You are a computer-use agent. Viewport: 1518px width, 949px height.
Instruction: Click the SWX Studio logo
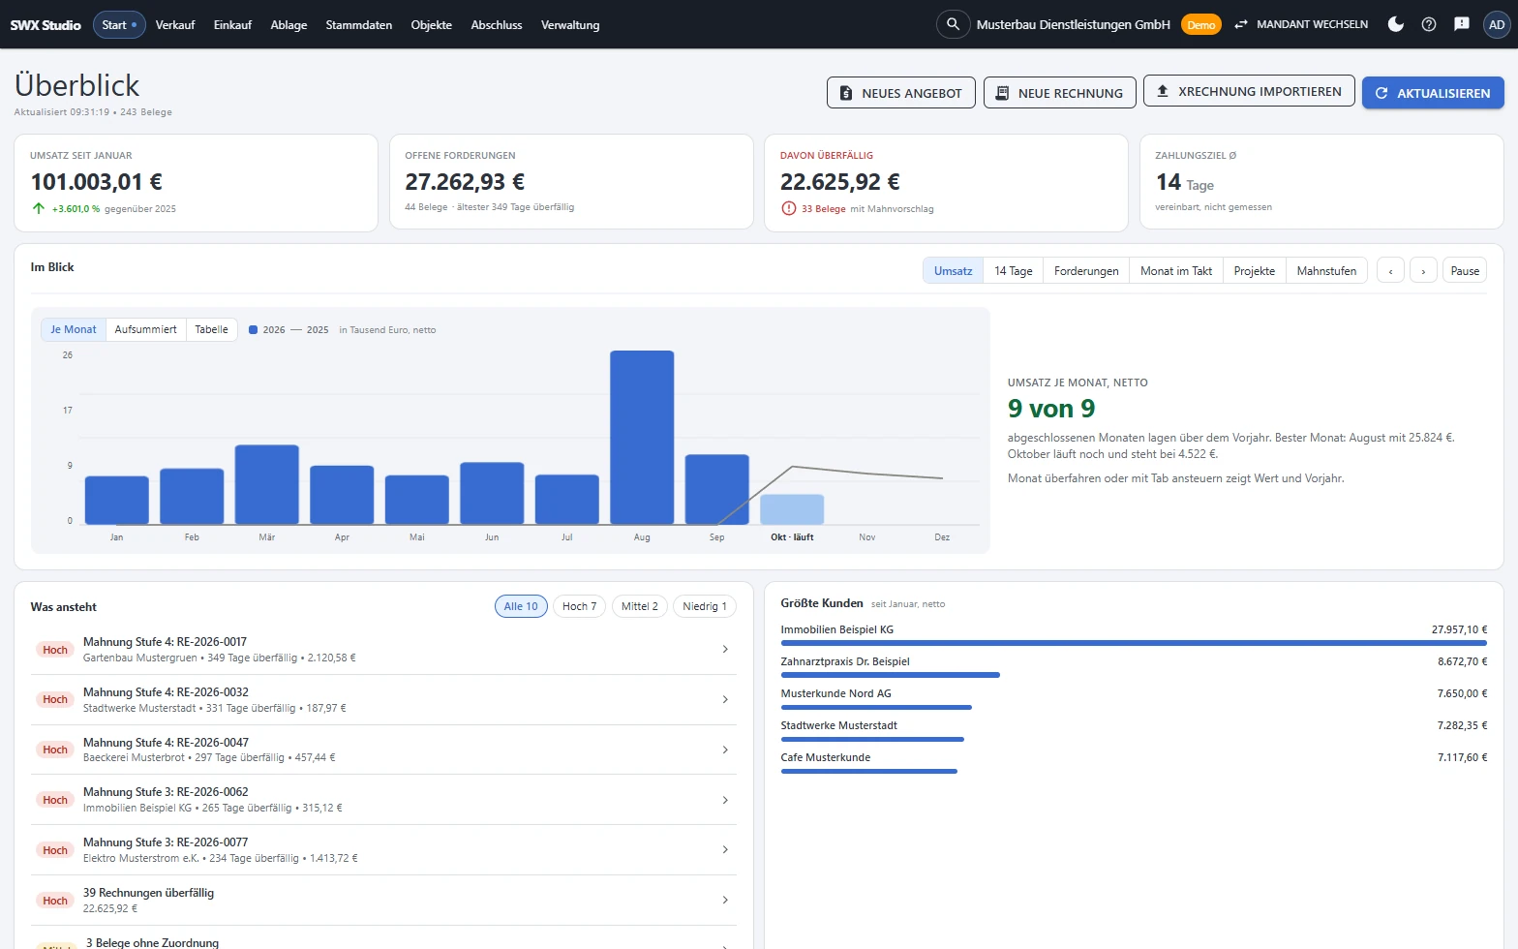pyautogui.click(x=46, y=24)
